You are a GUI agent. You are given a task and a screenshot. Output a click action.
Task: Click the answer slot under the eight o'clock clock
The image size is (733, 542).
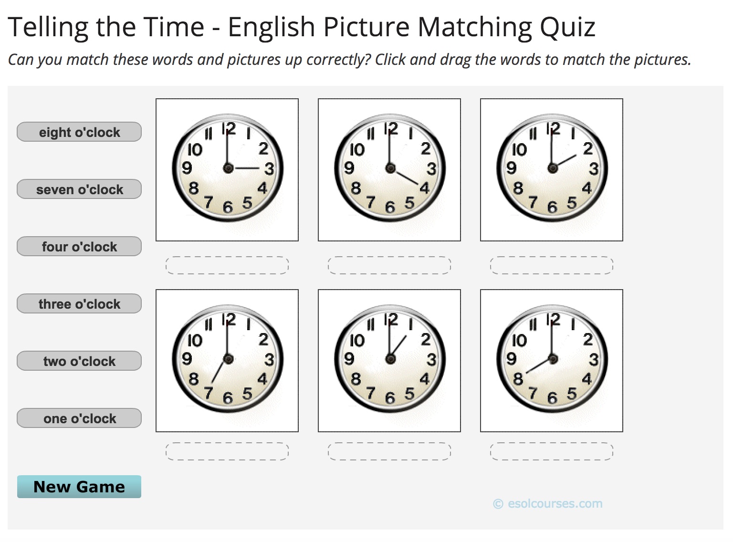[x=552, y=451]
